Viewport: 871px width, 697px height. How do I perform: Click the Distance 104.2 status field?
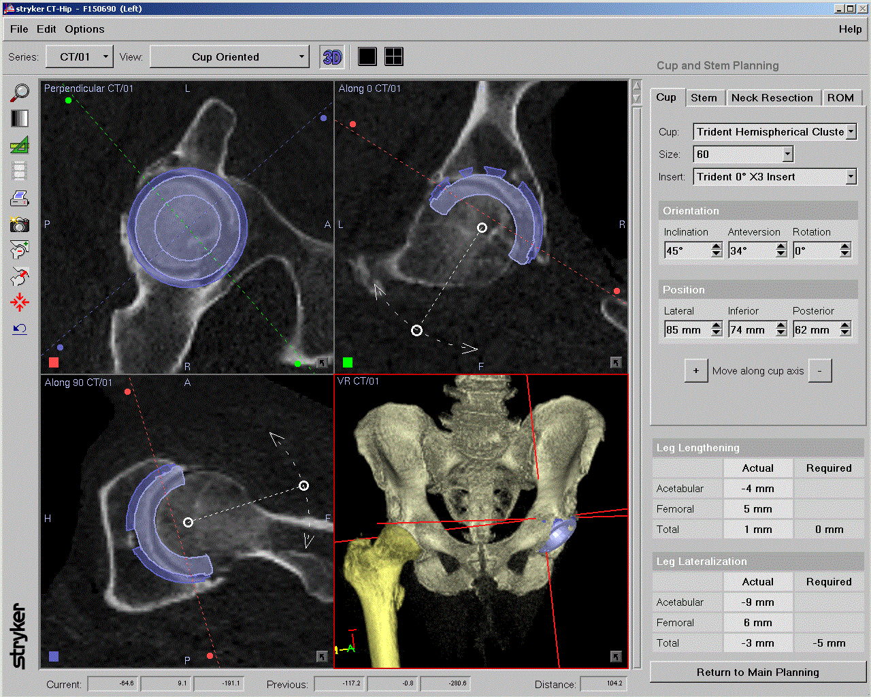603,683
